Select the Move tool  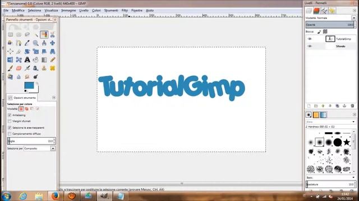(x=52, y=43)
